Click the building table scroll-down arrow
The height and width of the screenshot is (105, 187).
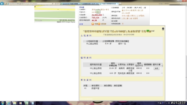[x=162, y=73]
